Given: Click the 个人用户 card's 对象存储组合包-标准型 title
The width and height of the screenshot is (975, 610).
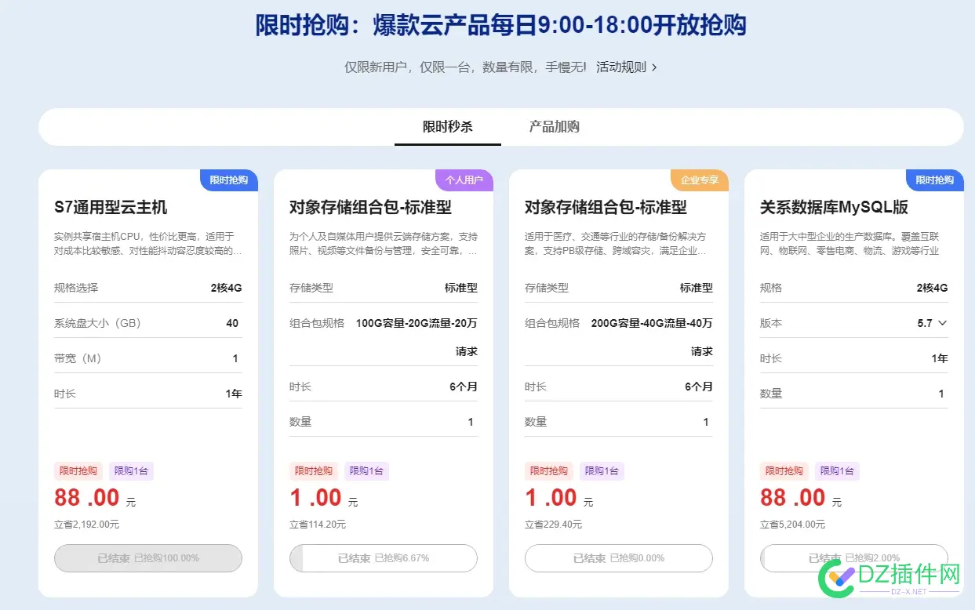Looking at the screenshot, I should coord(370,208).
